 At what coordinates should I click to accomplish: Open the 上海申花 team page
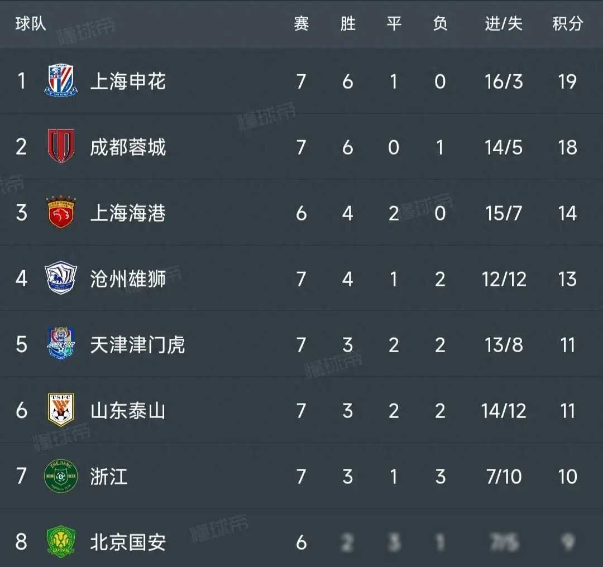tap(128, 81)
